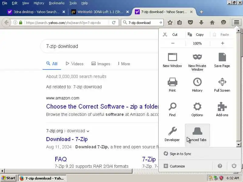
Task: Show bookmarks list icon in toolbar
Action: click(180, 22)
